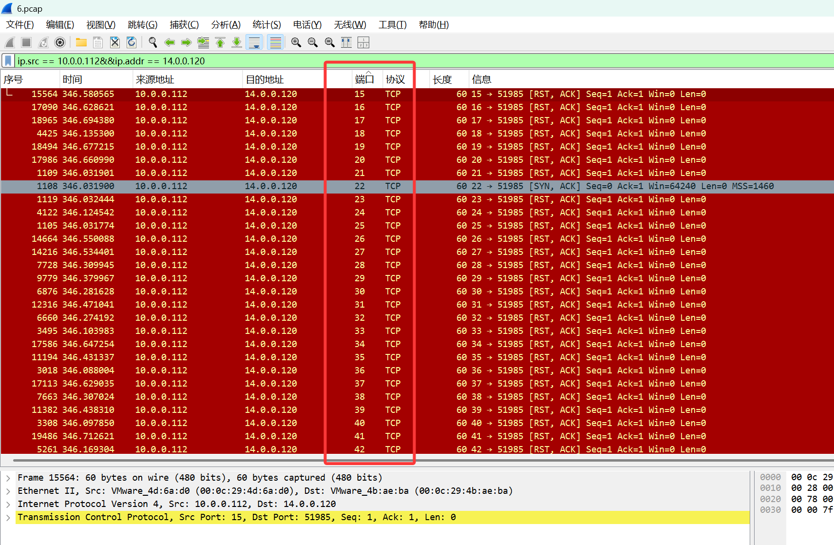Sort by the 长度 column header
The height and width of the screenshot is (545, 834).
[x=449, y=79]
